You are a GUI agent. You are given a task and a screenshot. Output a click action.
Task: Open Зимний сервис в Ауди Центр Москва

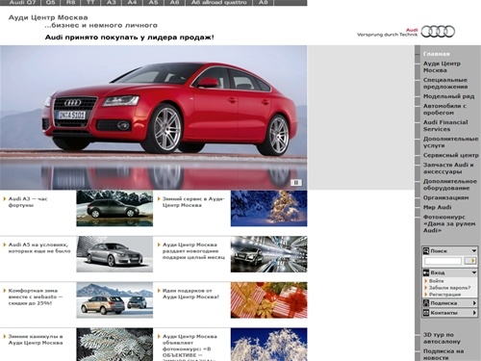point(193,202)
